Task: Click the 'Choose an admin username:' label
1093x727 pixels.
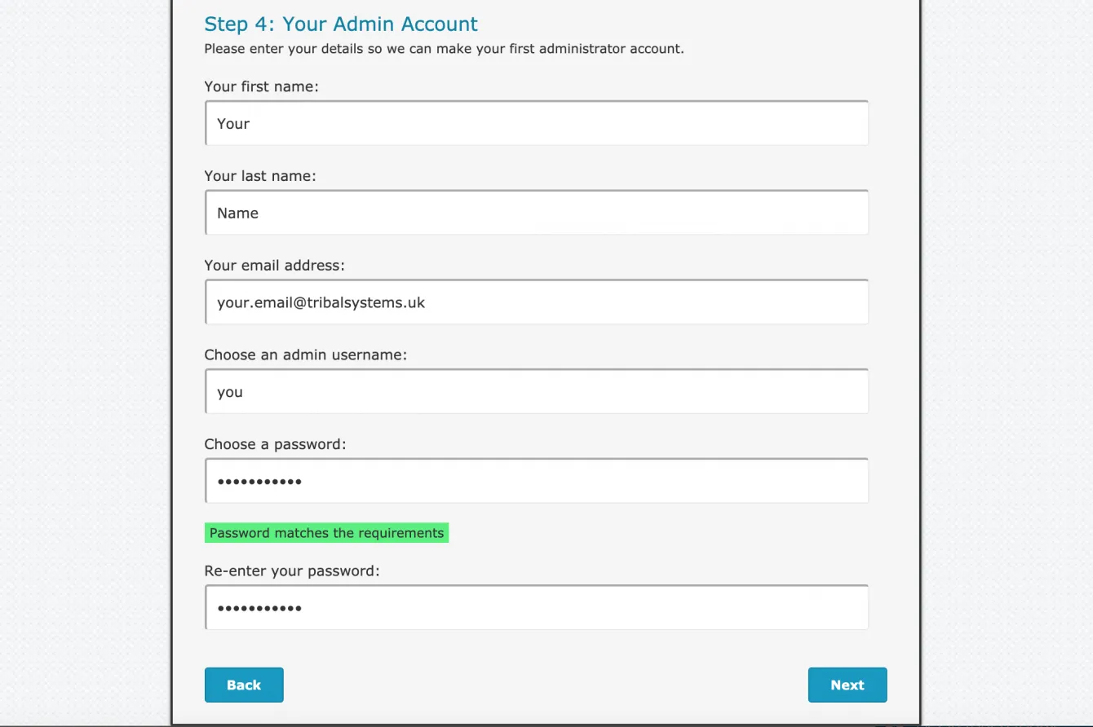Action: pos(306,355)
